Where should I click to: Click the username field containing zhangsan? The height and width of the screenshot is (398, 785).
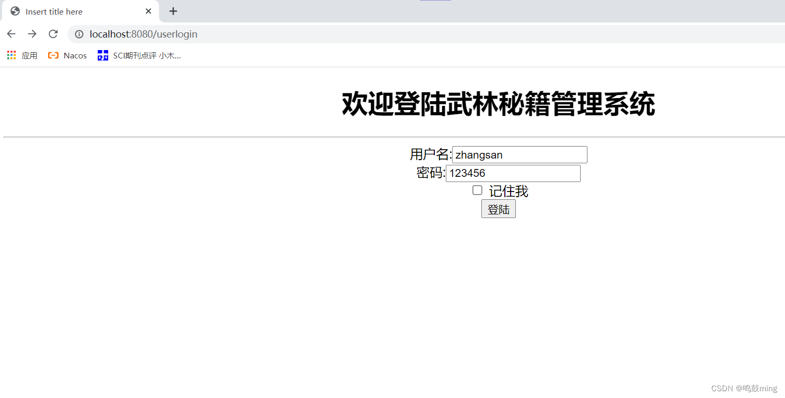(x=519, y=154)
